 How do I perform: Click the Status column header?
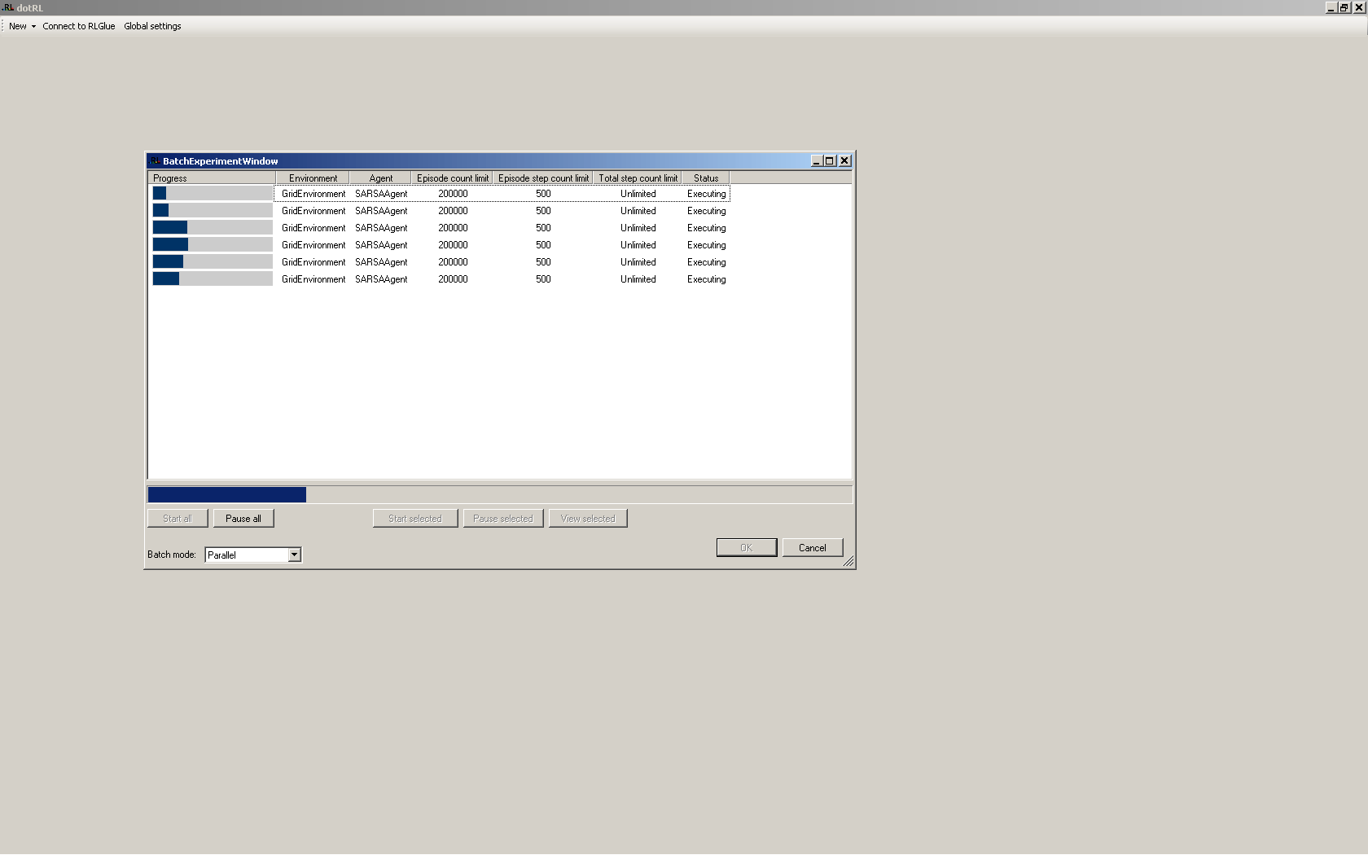pyautogui.click(x=705, y=178)
